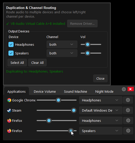Open settings gear for Google Chrome row
Viewport: 135px width, 143px height.
(128, 100)
